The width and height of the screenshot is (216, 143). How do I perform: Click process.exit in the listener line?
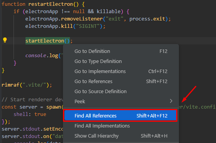147,19
